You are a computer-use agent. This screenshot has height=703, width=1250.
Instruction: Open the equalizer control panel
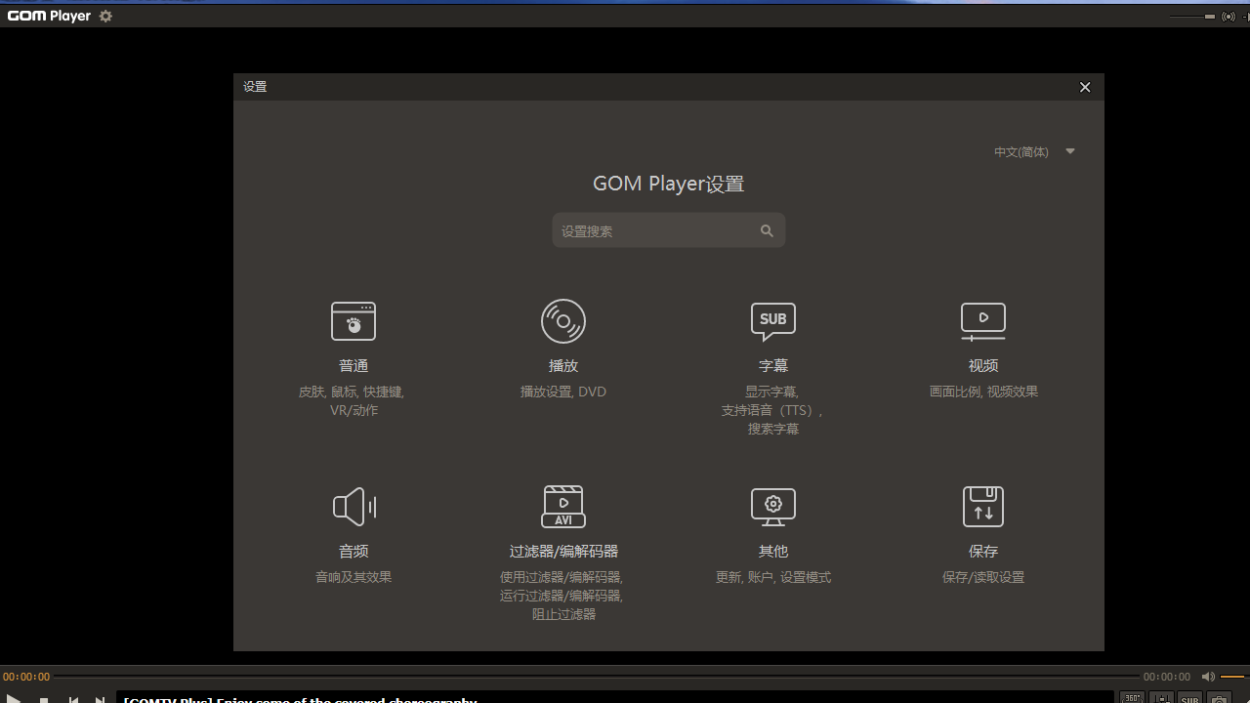click(1161, 699)
